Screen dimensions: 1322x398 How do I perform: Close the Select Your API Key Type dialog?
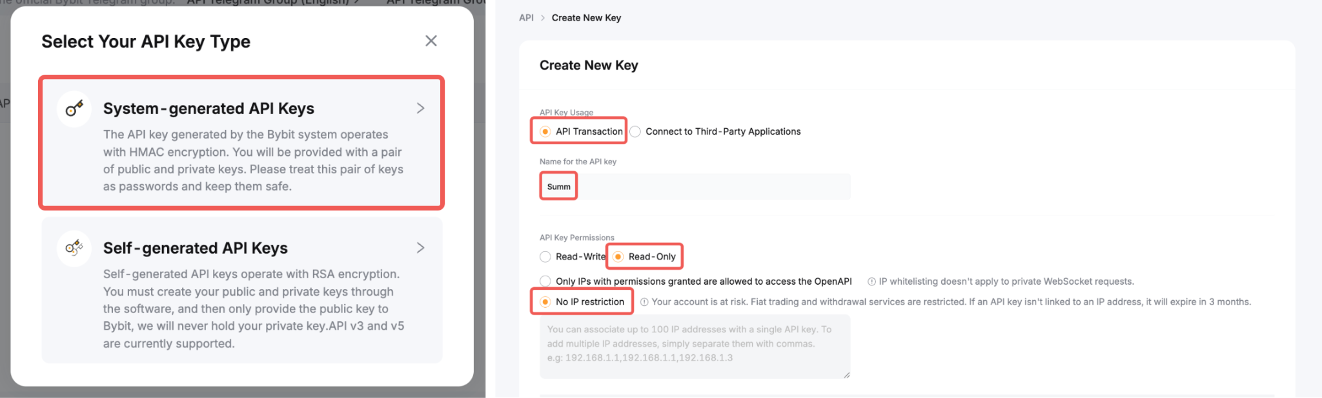(x=431, y=41)
